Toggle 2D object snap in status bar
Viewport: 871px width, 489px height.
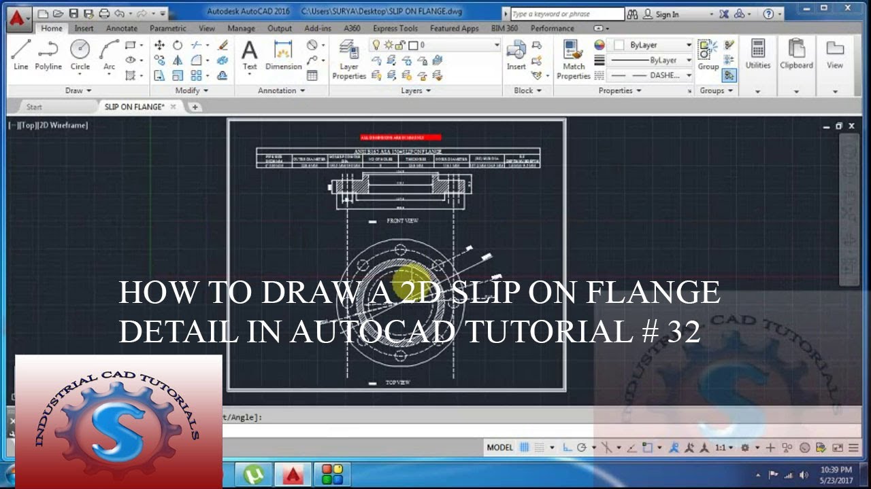[647, 448]
